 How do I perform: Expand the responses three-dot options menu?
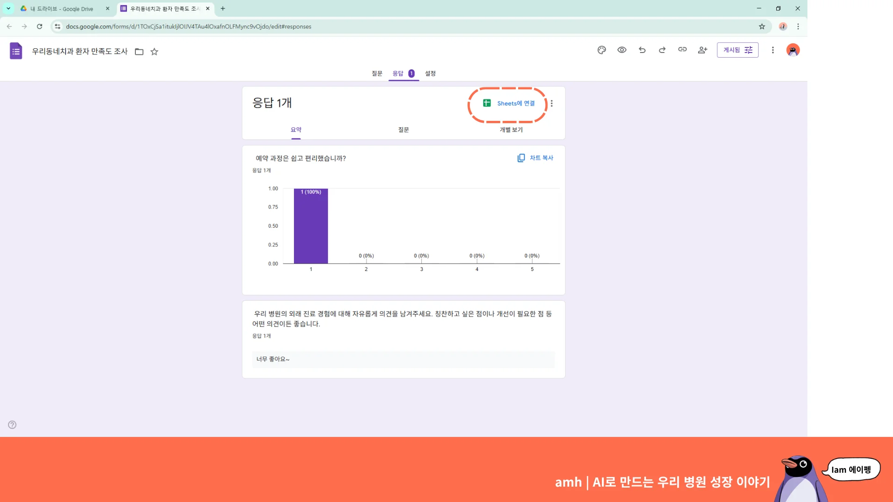tap(552, 104)
